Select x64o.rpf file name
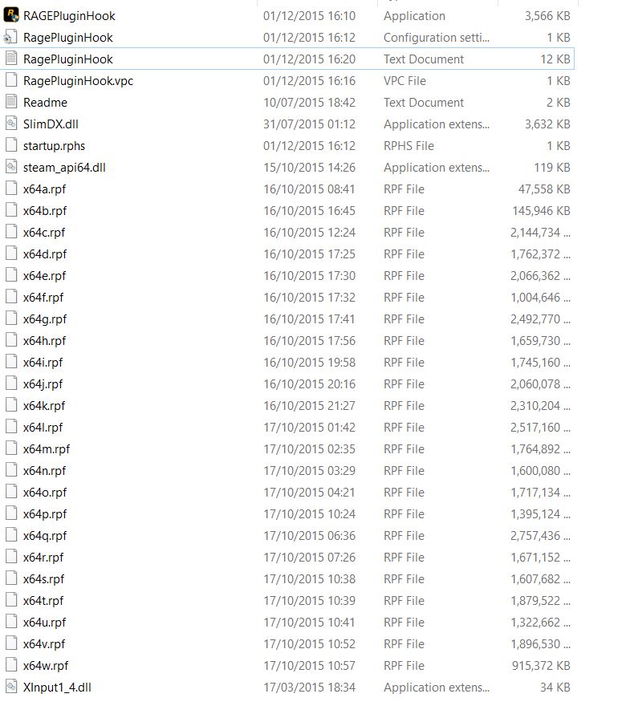Viewport: 630px width, 710px height. (45, 493)
